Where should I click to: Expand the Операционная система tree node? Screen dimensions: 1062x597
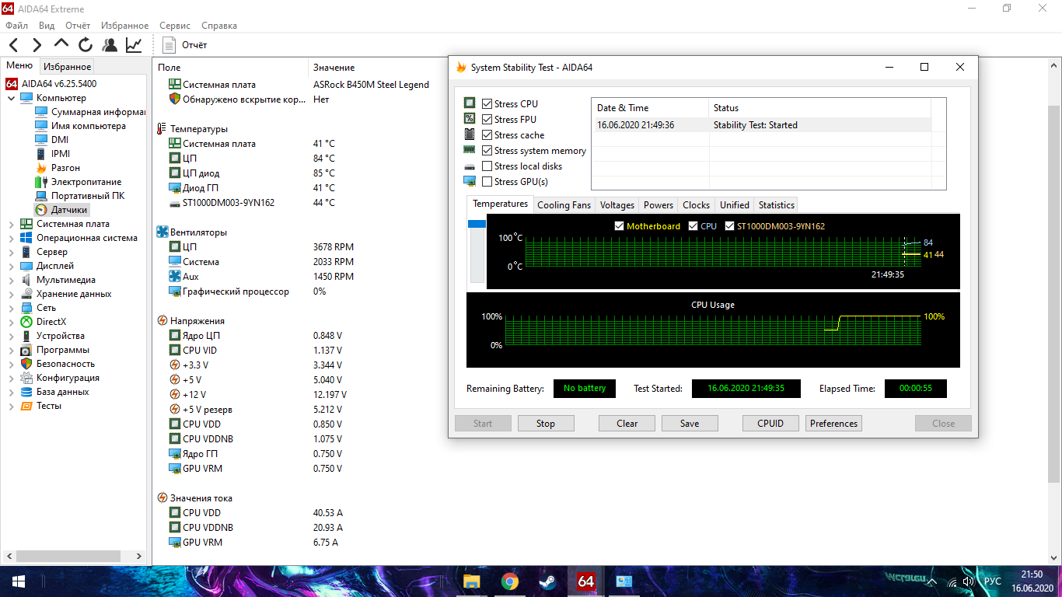[12, 238]
